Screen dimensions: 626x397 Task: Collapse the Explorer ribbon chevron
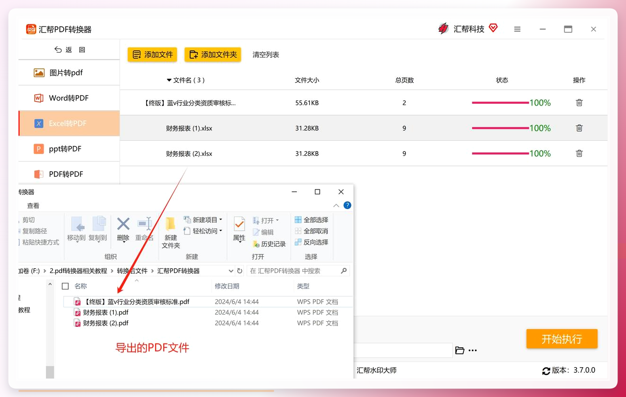[336, 206]
